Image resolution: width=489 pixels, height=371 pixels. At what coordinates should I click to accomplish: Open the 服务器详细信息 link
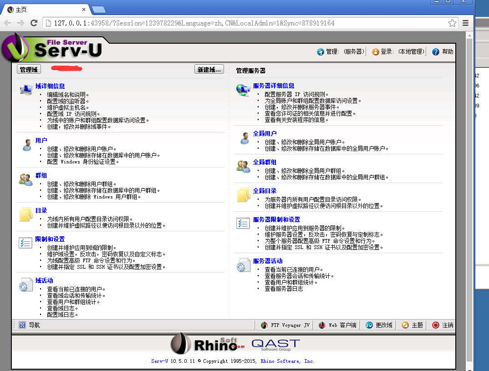click(274, 86)
